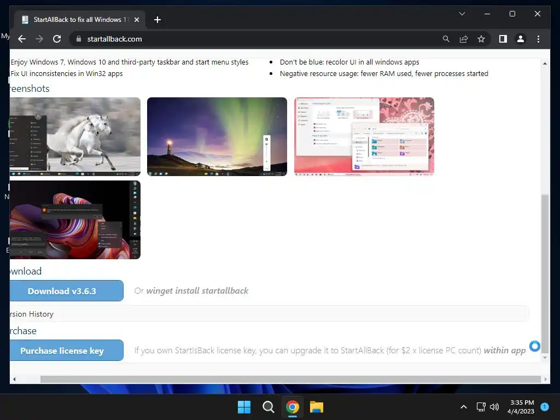The image size is (560, 420).
Task: Open Chrome three-dot menu
Action: 538,39
